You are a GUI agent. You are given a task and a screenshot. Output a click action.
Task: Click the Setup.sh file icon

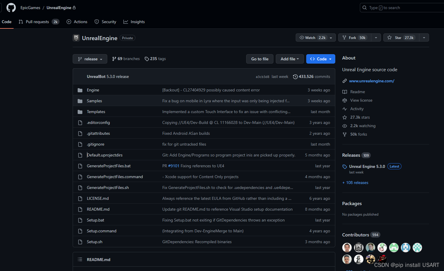click(80, 242)
